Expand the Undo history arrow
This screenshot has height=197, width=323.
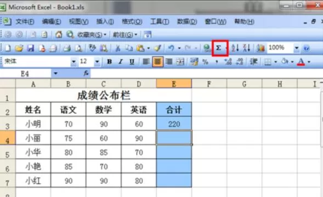pyautogui.click(x=179, y=48)
